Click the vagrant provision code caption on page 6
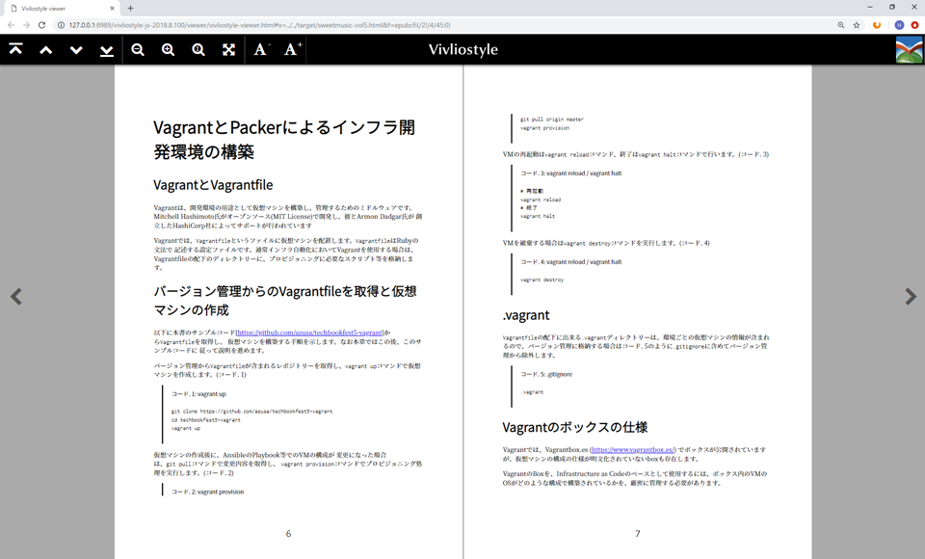 pos(208,492)
